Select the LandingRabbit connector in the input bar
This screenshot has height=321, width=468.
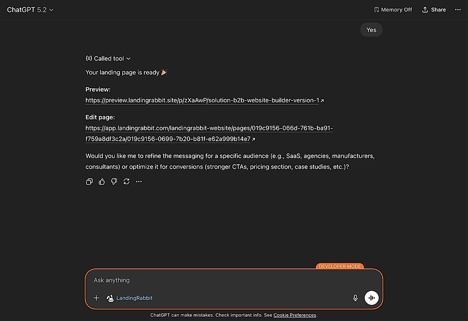[129, 298]
